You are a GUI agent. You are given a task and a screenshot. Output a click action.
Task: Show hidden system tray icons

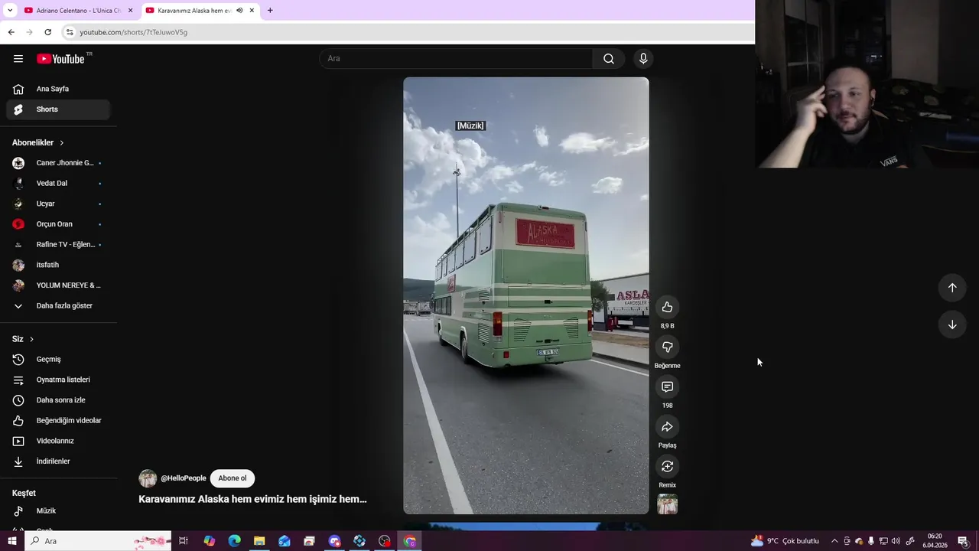834,541
